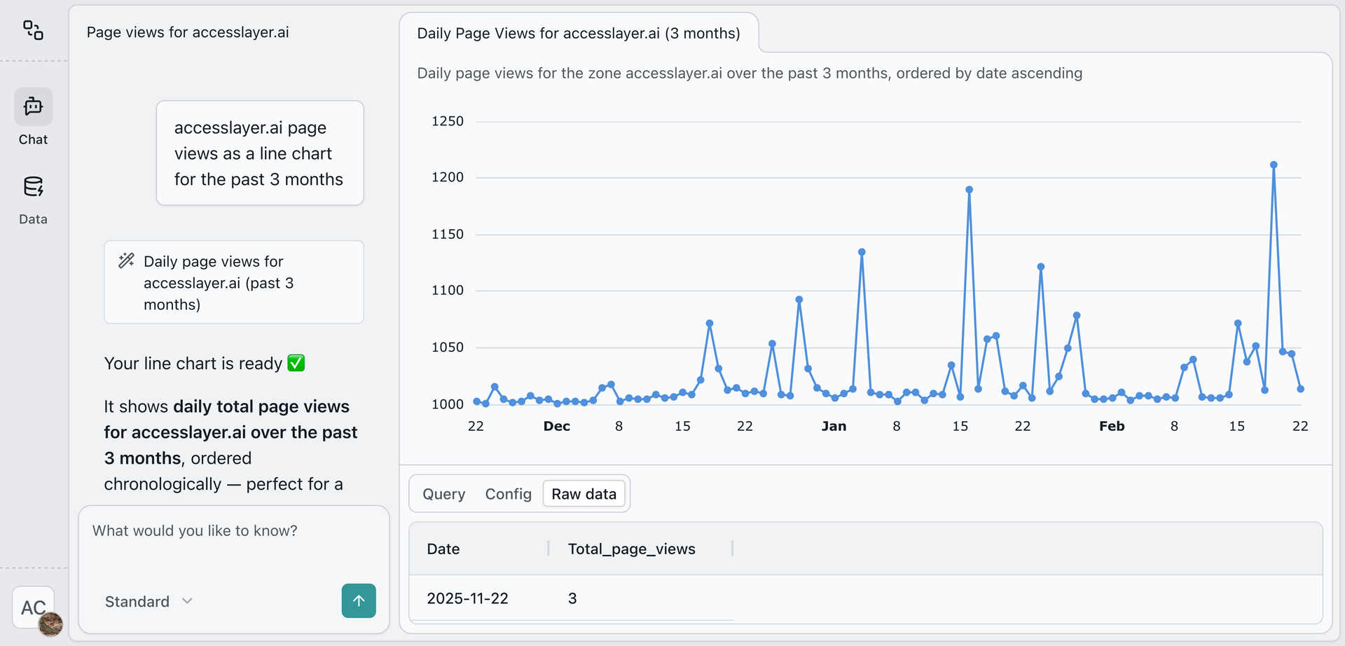1345x646 pixels.
Task: Switch to the Config tab
Action: [508, 494]
